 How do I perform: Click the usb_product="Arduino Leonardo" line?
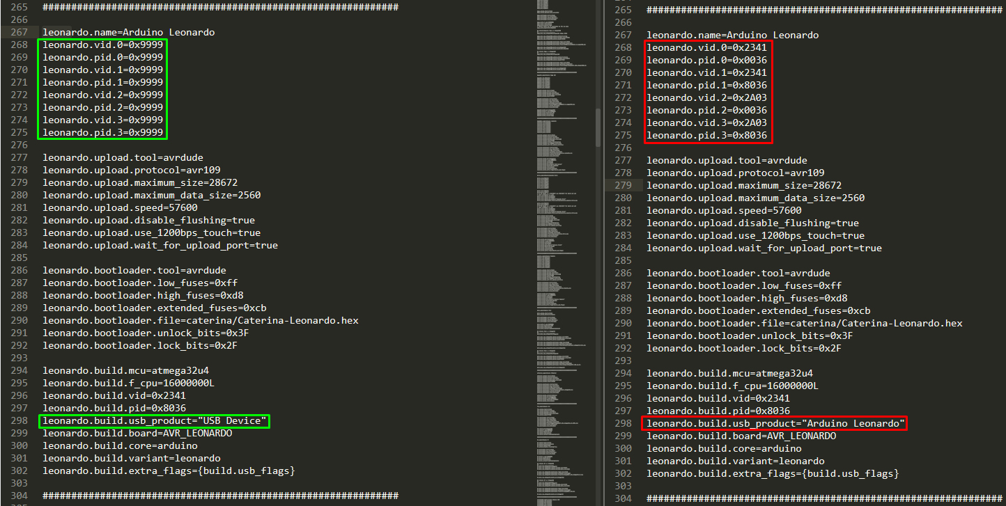(x=775, y=423)
